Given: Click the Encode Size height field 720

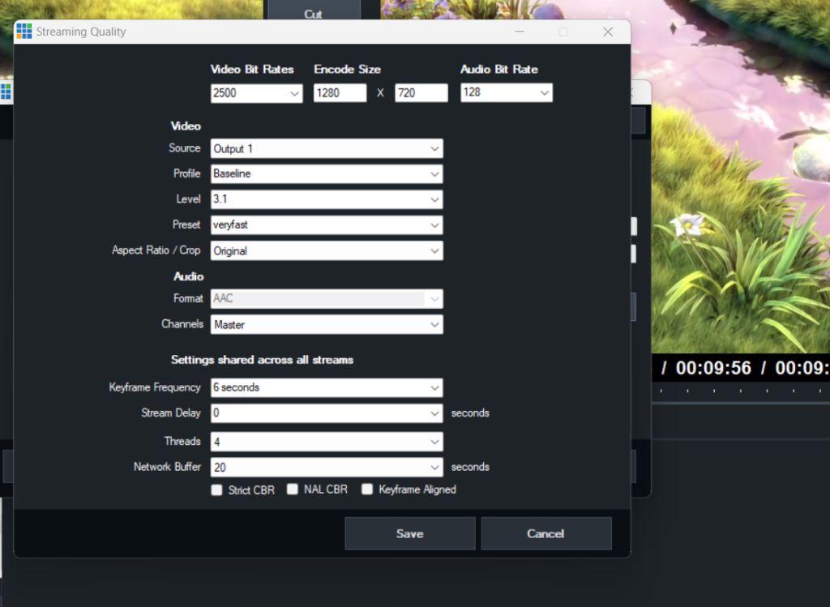Looking at the screenshot, I should (421, 93).
